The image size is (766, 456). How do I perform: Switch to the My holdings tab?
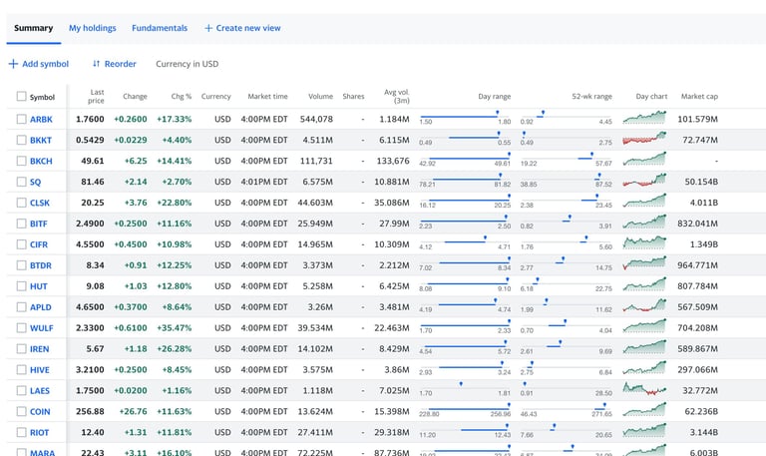(x=92, y=28)
